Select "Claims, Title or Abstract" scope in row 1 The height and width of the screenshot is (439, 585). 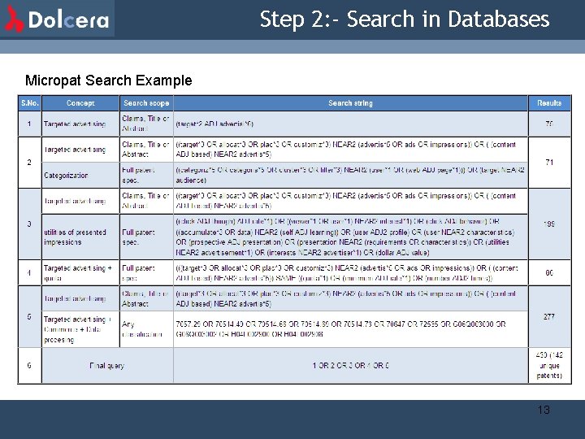pos(146,124)
